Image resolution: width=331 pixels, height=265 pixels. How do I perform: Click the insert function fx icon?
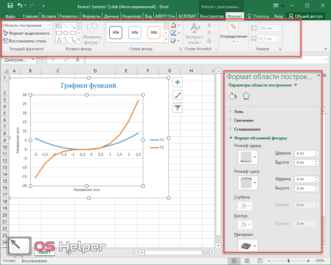pyautogui.click(x=78, y=60)
